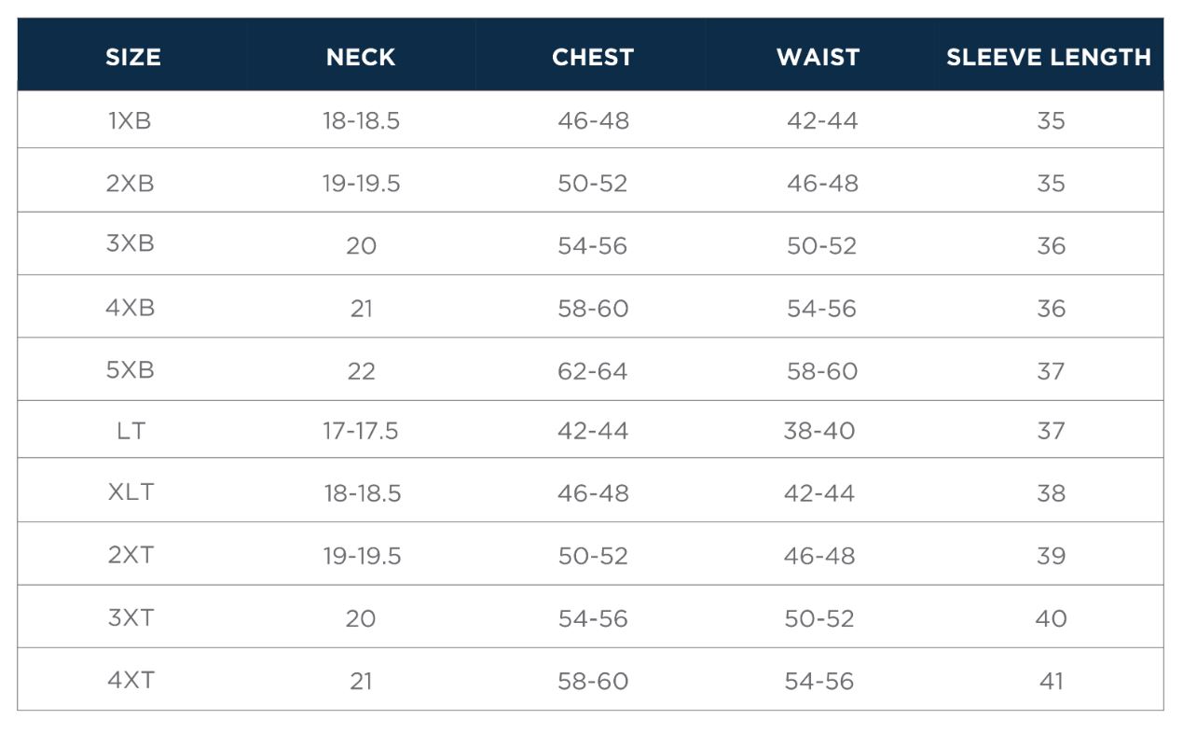The height and width of the screenshot is (733, 1183).
Task: Click the WAIST column header
Action: [x=818, y=57]
